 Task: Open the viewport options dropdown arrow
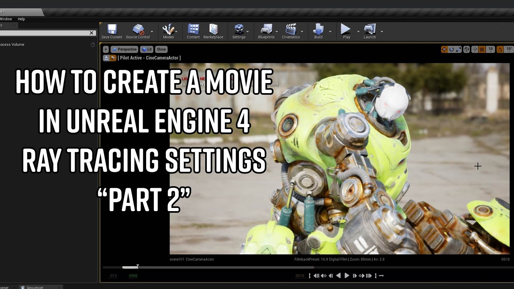[106, 49]
